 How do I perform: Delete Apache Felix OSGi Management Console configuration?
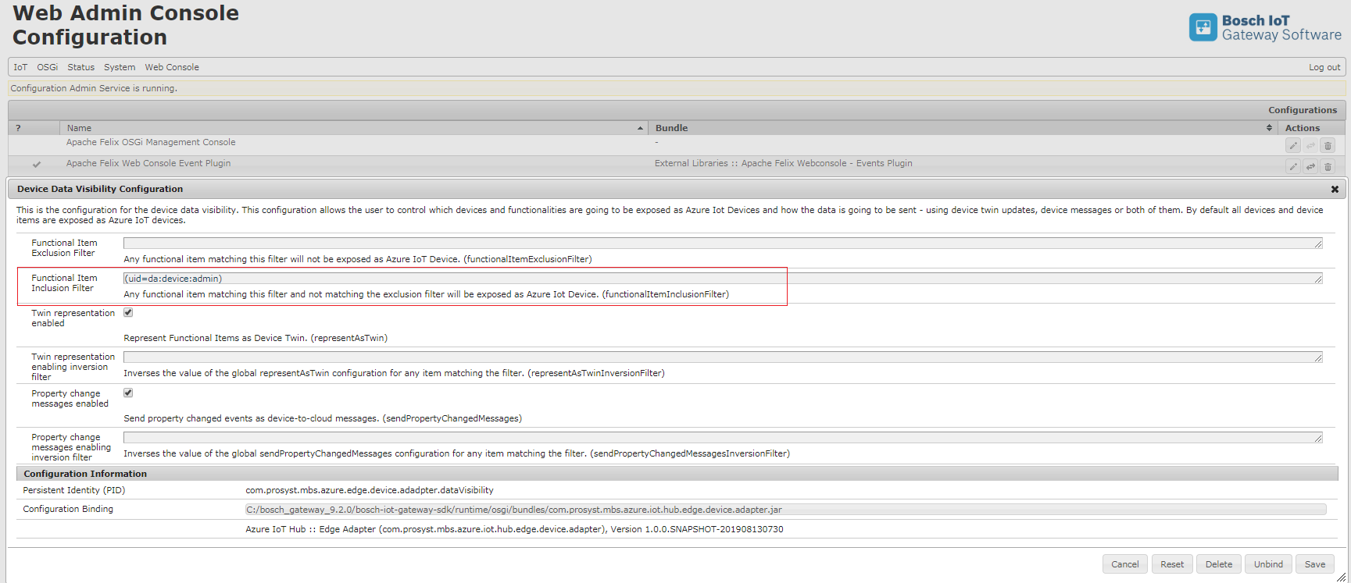pos(1328,146)
